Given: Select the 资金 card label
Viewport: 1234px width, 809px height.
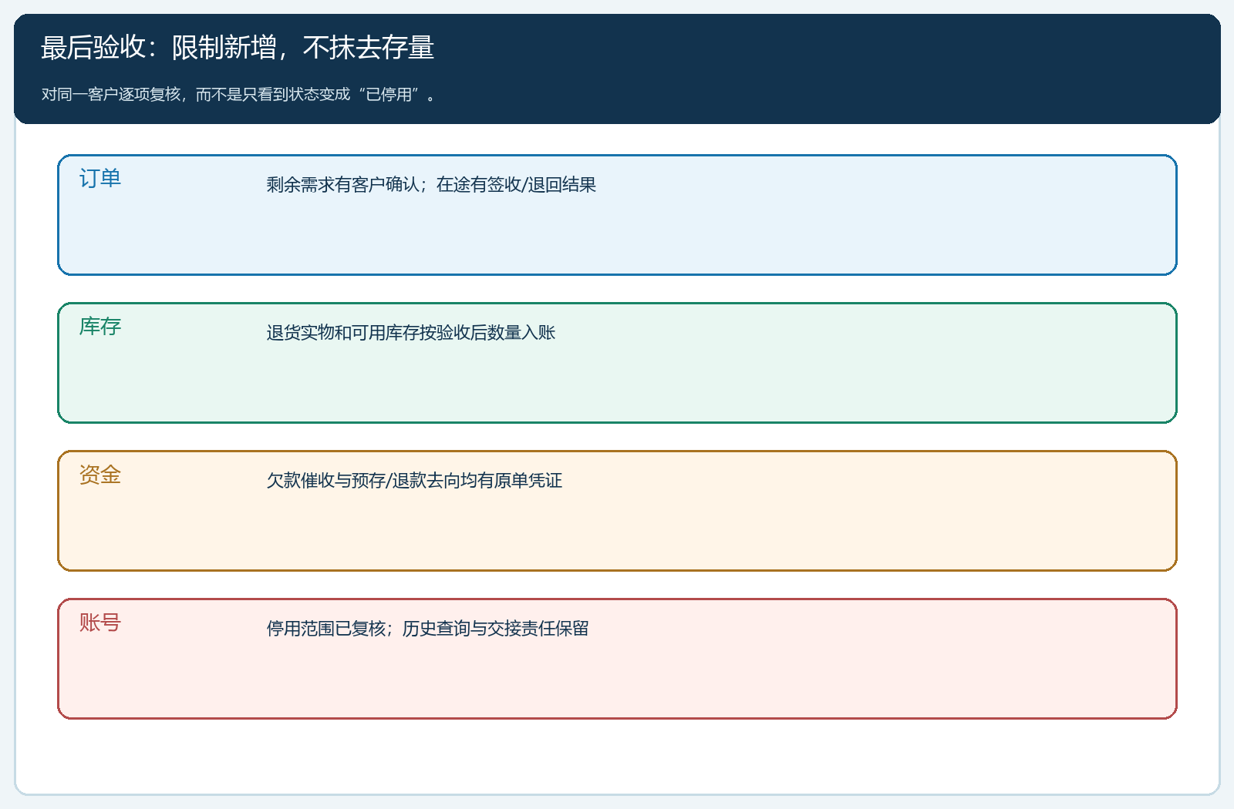Looking at the screenshot, I should (x=100, y=475).
